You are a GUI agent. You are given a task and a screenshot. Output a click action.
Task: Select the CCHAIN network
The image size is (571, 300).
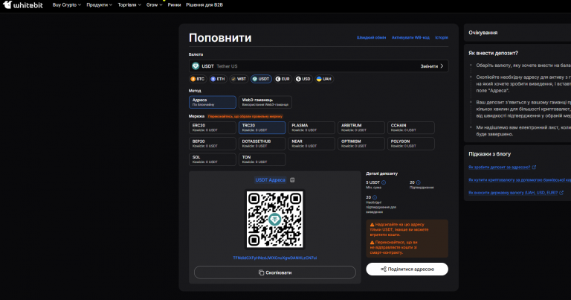coord(410,127)
